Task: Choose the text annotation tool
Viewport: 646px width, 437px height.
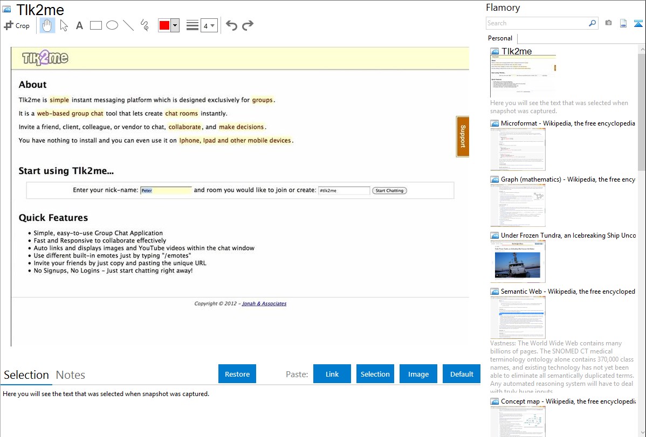Action: [79, 25]
